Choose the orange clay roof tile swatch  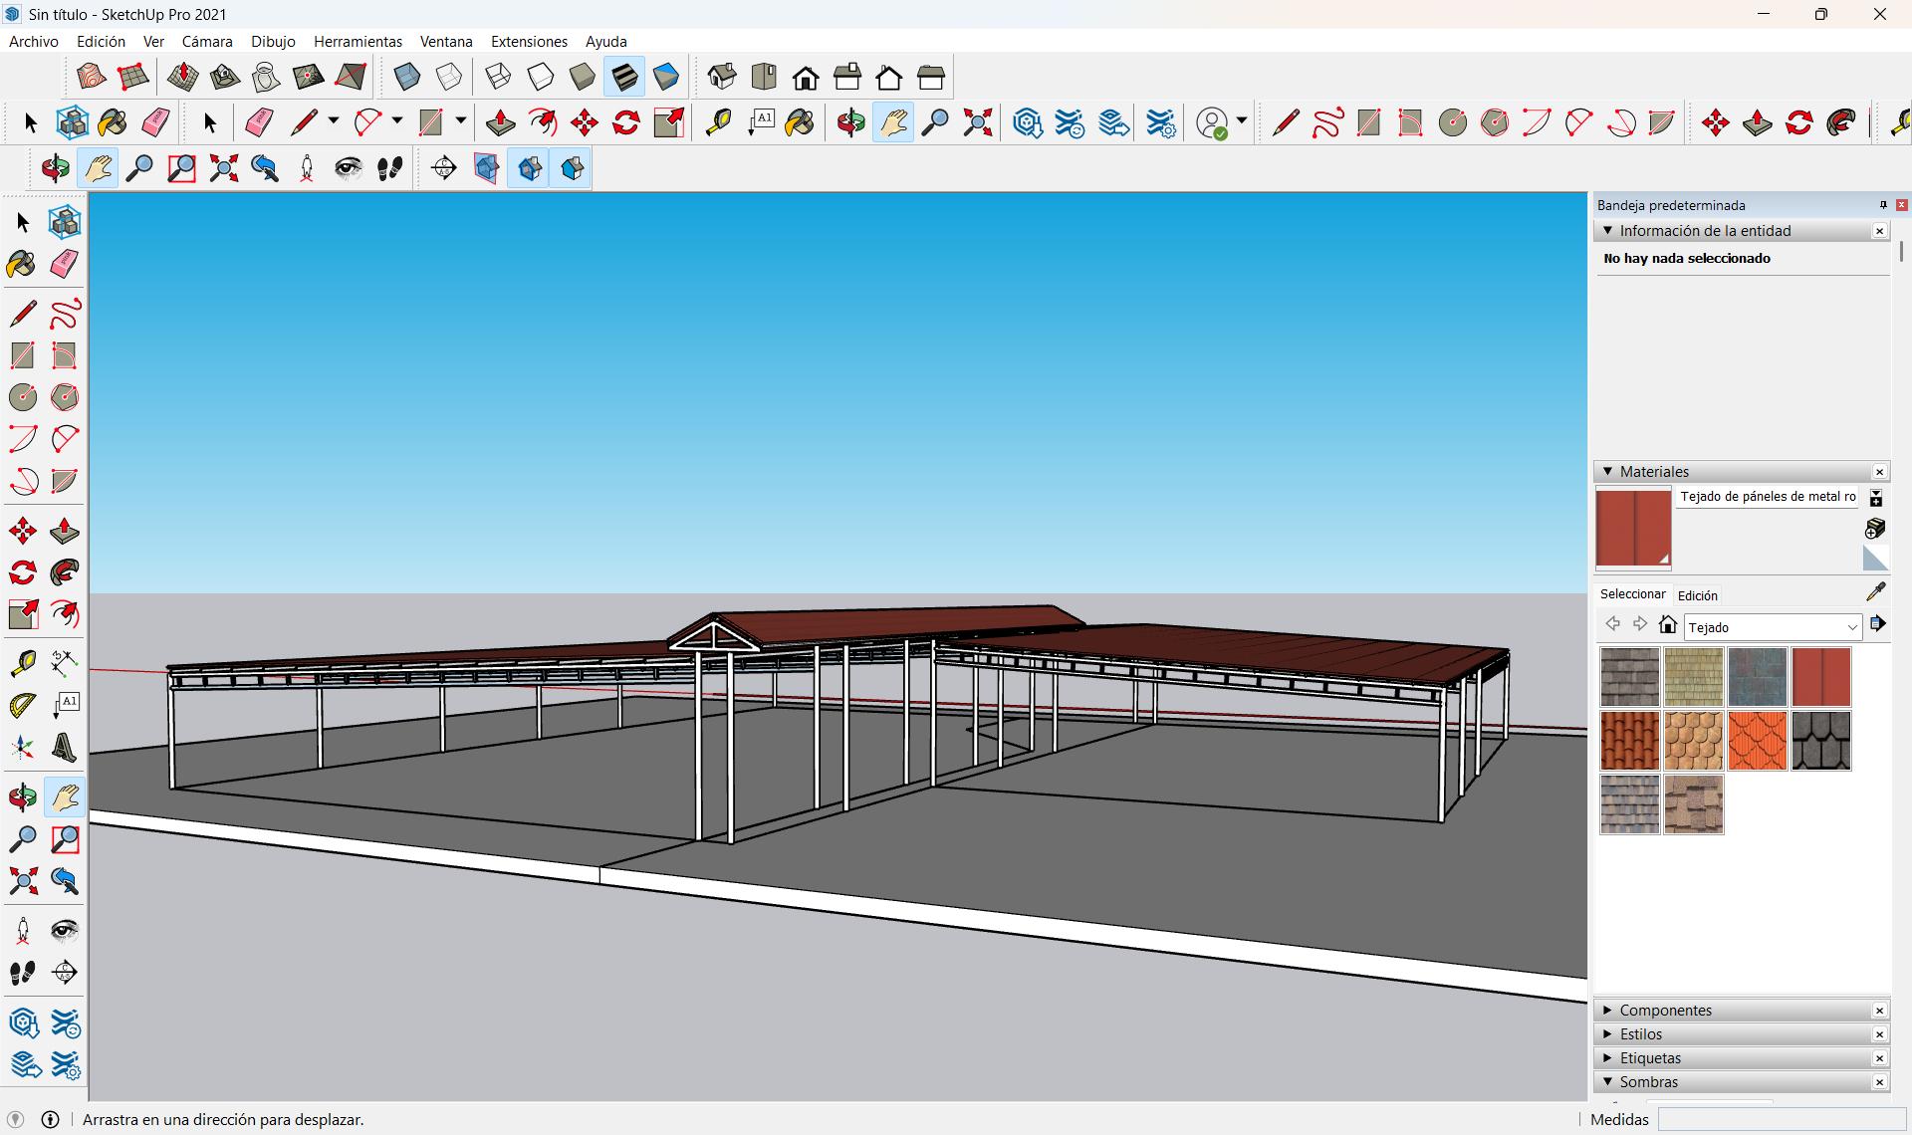point(1629,740)
